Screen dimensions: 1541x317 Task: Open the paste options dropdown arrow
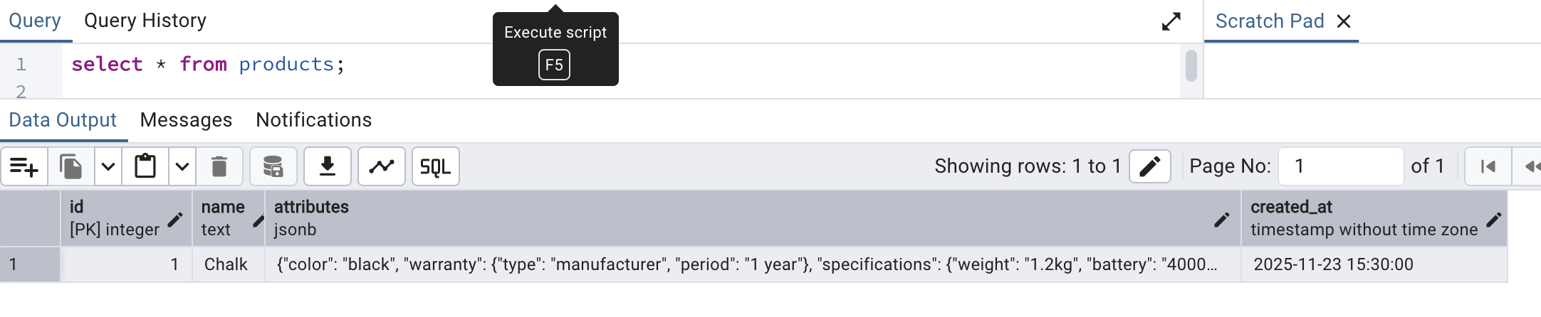182,167
